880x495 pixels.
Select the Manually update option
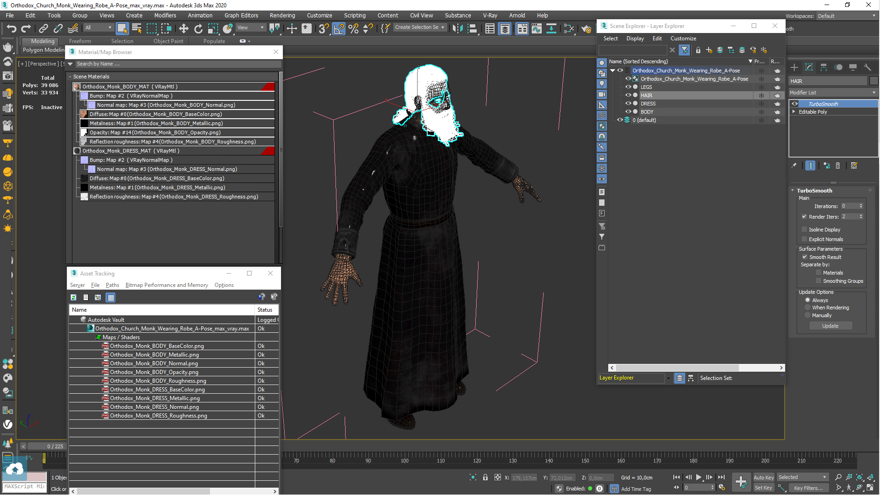(808, 315)
